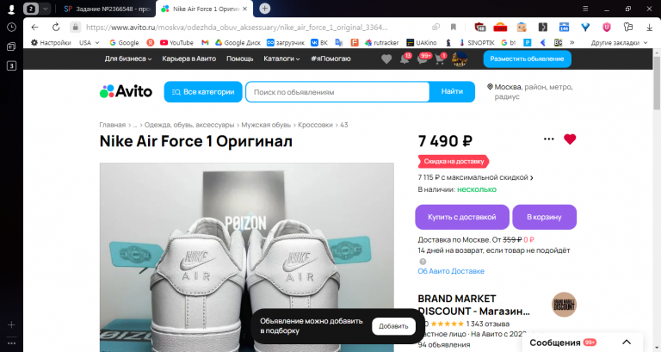Open Карьера в Авито link
This screenshot has height=352, width=661.
click(188, 59)
